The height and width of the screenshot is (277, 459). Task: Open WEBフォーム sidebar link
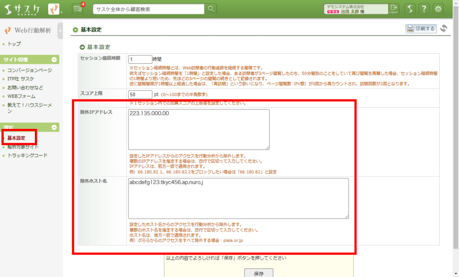(22, 96)
